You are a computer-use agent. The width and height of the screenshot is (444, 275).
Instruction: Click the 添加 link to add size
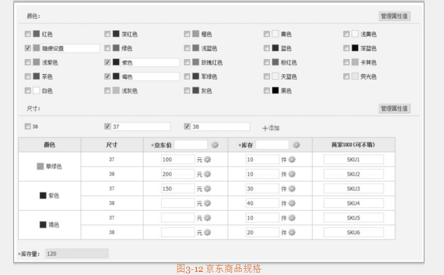tap(271, 128)
